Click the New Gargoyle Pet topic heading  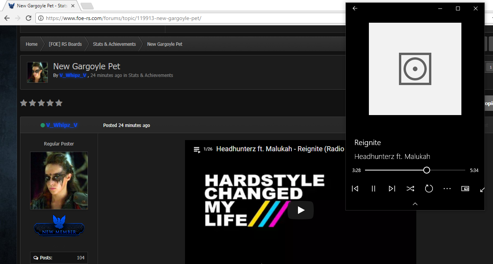coord(87,66)
